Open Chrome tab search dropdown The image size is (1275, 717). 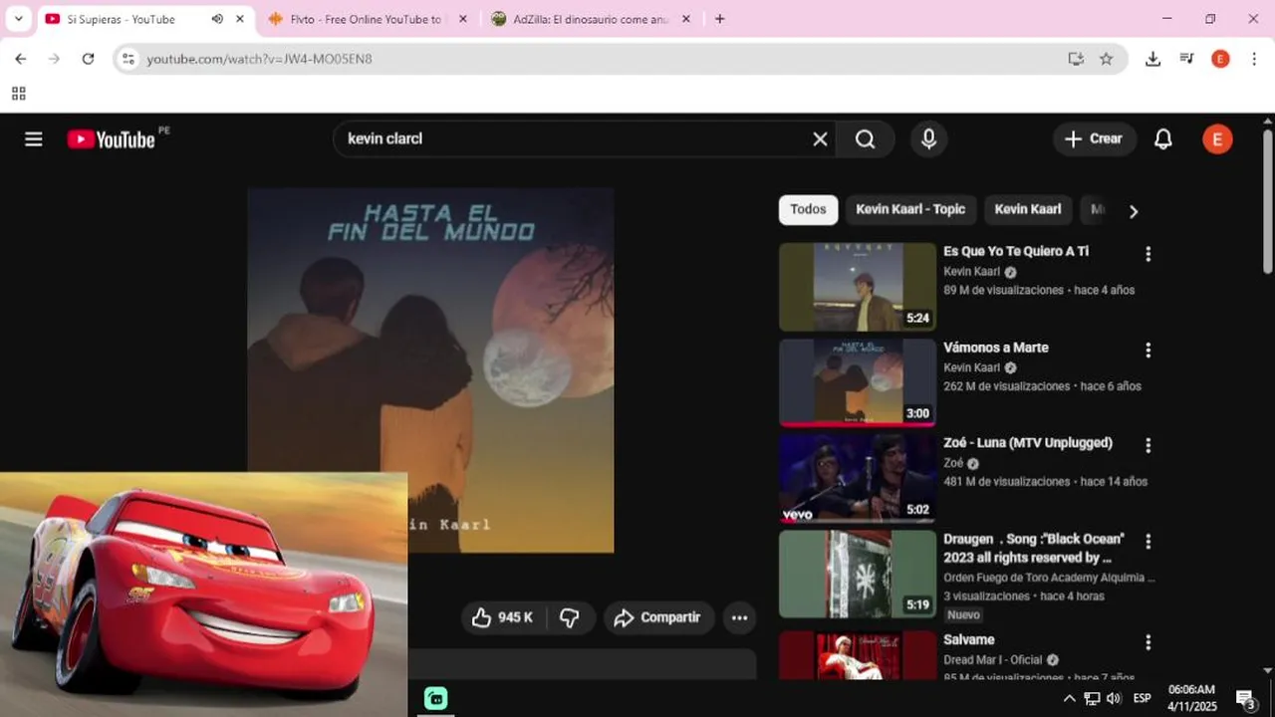pyautogui.click(x=18, y=19)
